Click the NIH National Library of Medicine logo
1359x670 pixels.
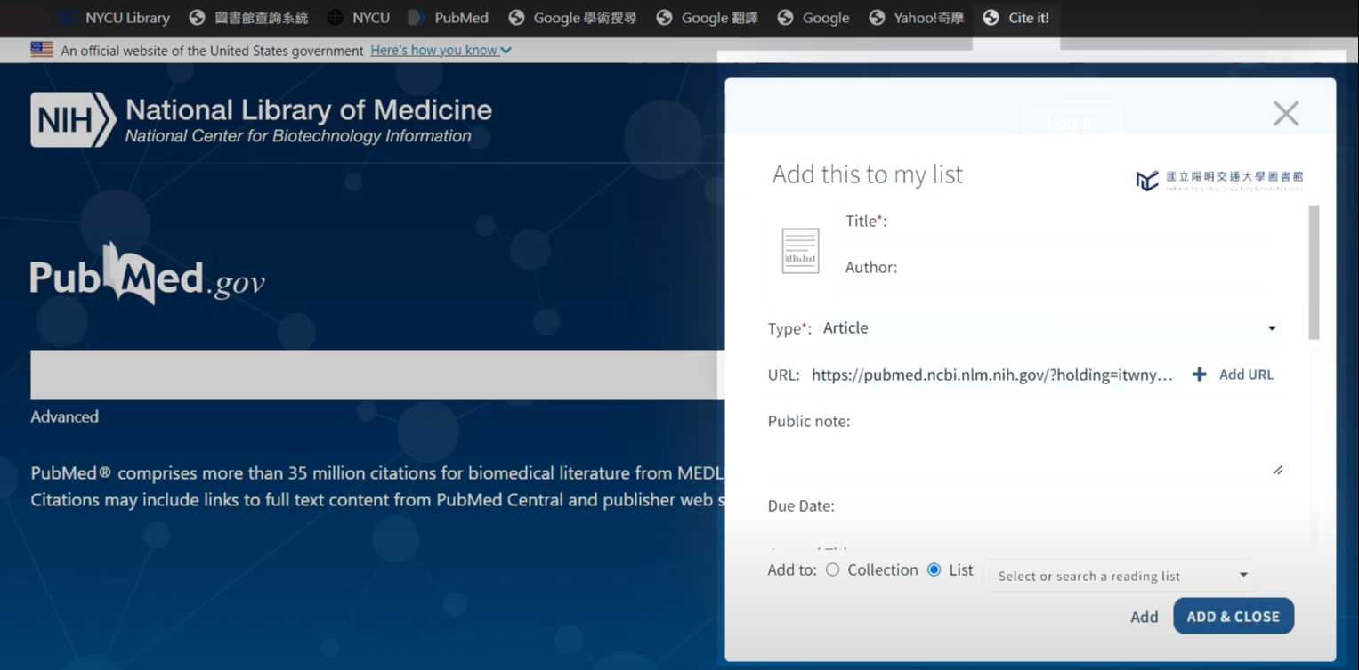click(261, 120)
